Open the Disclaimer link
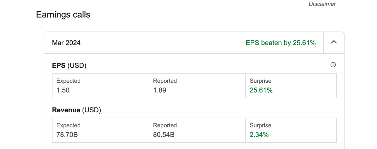The width and height of the screenshot is (377, 149). pyautogui.click(x=322, y=4)
